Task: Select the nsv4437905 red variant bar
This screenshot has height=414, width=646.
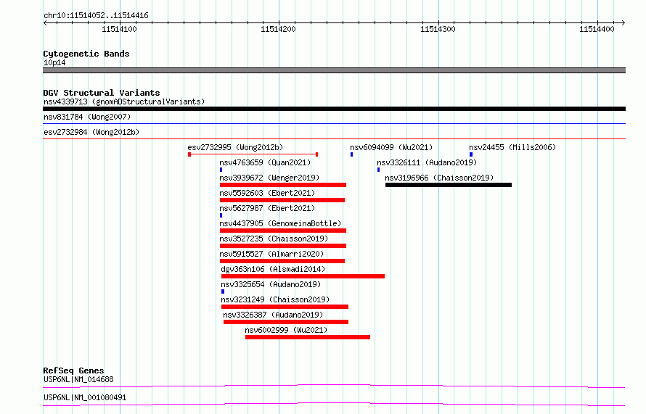Action: 283,231
